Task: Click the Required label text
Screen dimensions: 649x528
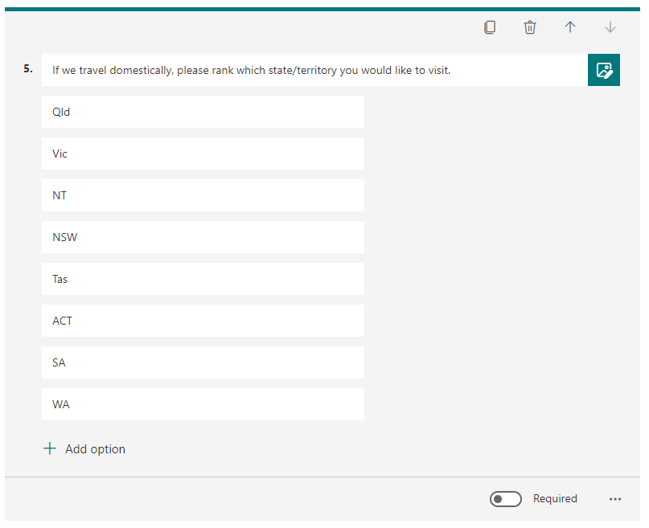Action: coord(555,498)
